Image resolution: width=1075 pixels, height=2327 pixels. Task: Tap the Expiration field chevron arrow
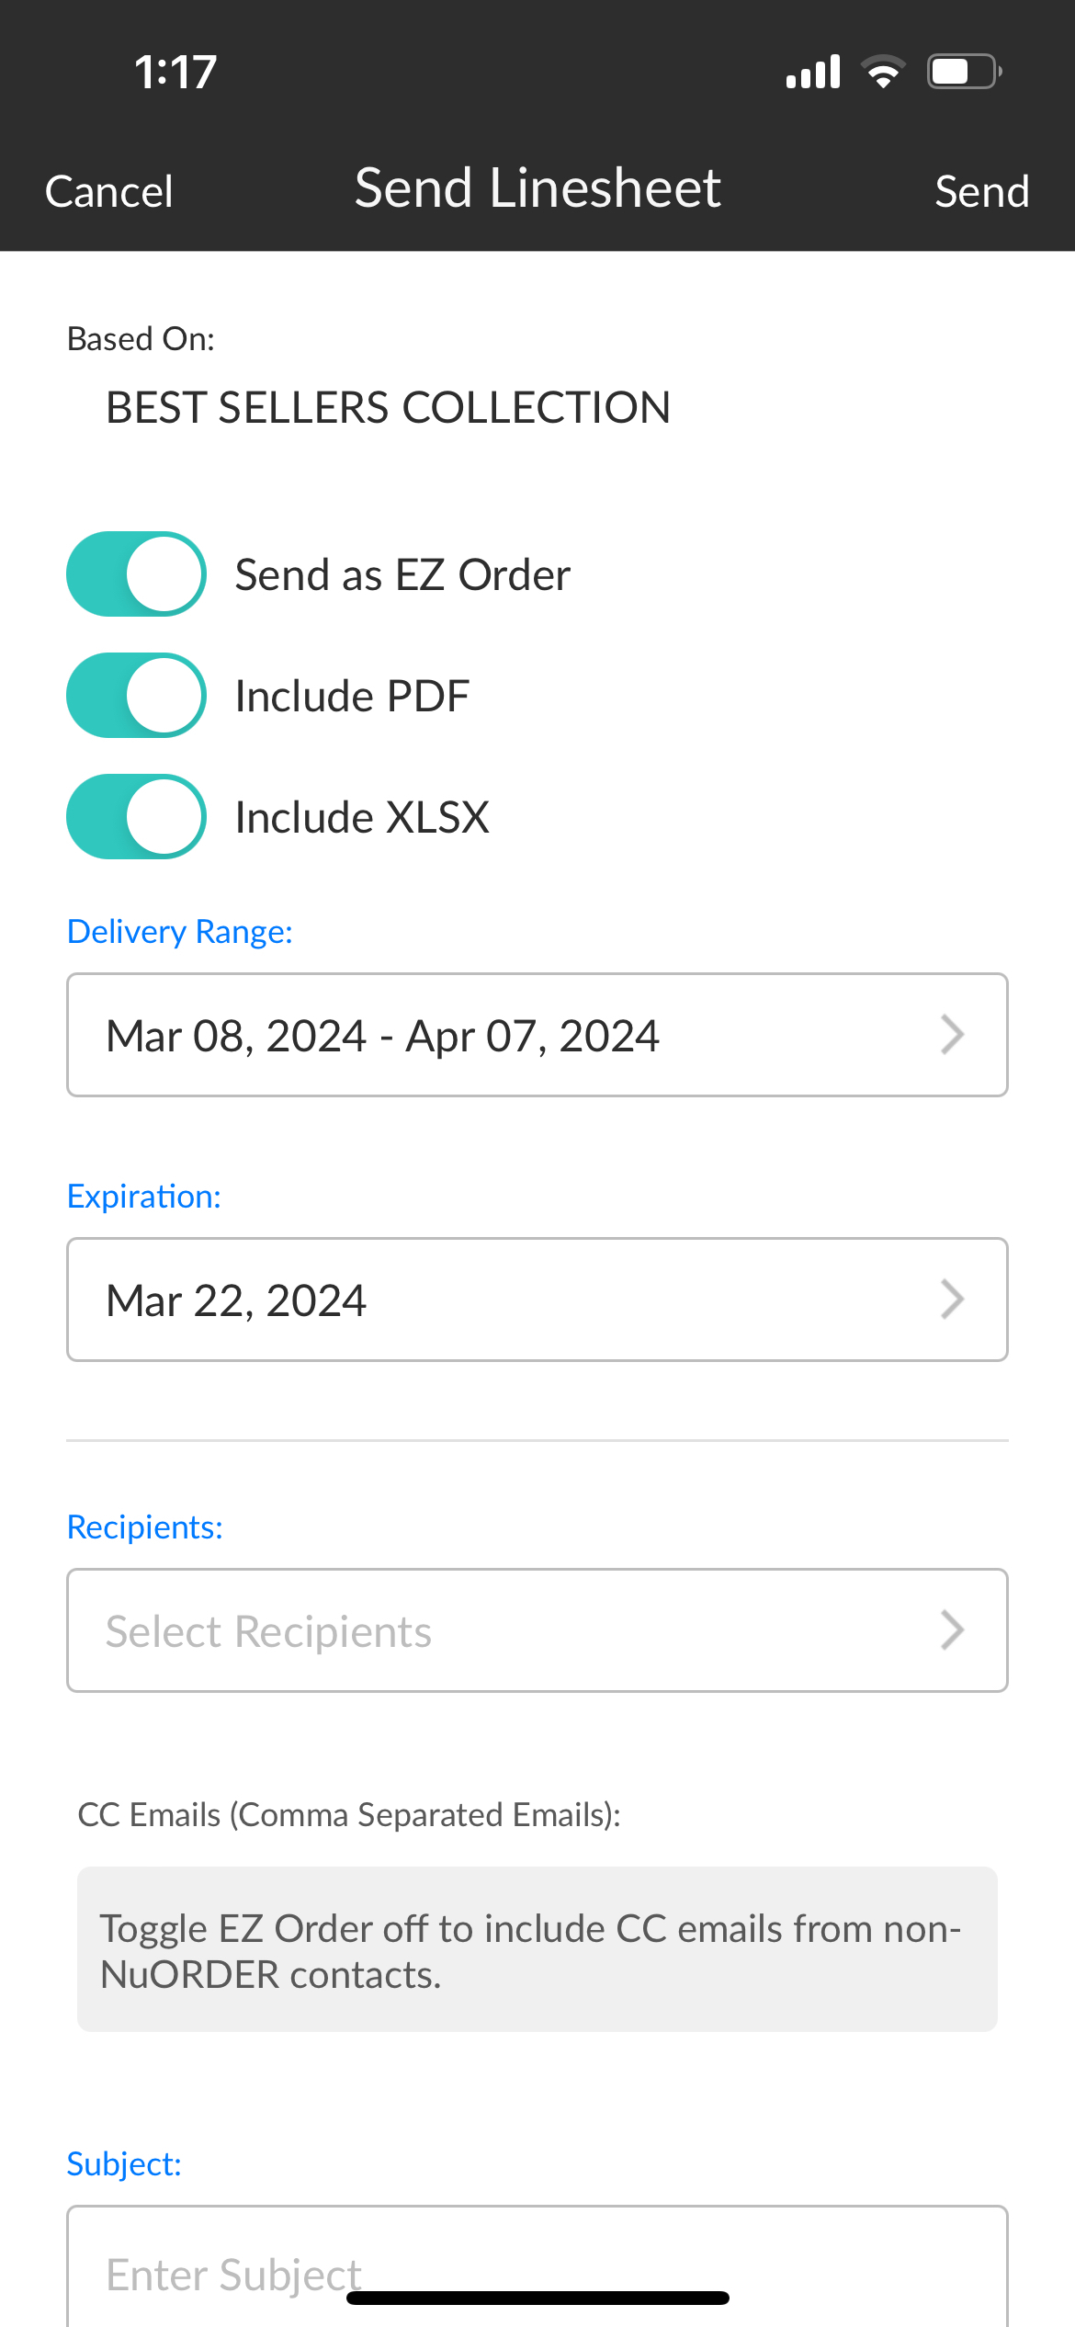[952, 1300]
